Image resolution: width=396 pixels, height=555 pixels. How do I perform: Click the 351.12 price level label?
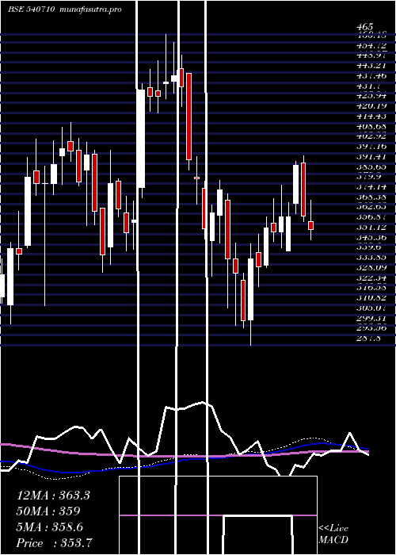click(371, 227)
